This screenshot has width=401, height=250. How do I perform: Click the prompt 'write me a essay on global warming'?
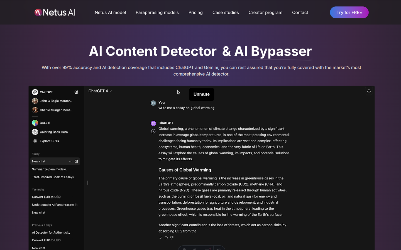pos(186,108)
